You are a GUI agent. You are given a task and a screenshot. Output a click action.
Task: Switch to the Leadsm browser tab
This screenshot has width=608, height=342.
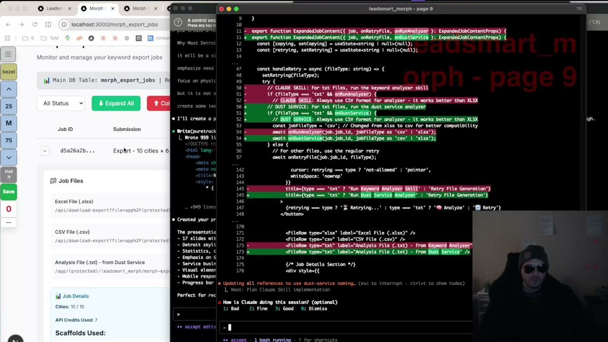pyautogui.click(x=54, y=9)
